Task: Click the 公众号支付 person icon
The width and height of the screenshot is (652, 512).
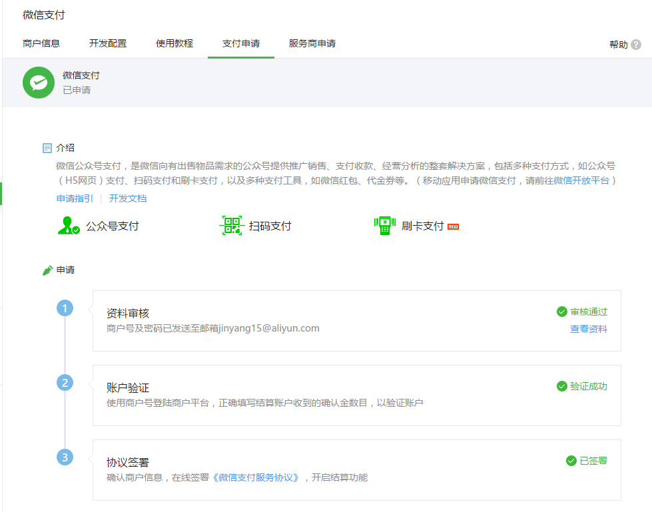Action: (x=69, y=226)
